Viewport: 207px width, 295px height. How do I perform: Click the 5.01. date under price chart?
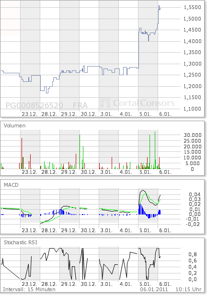point(146,114)
